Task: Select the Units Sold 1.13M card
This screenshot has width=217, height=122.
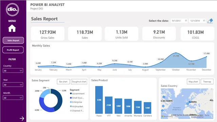Action: [x=121, y=34]
